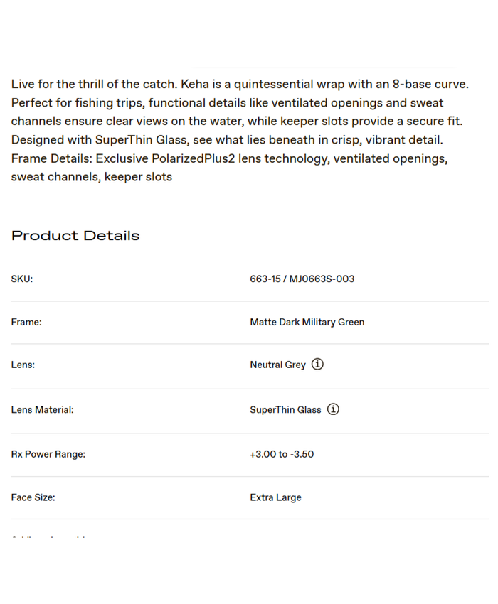Click the SuperThin Glass lens material text
The image size is (498, 604).
pyautogui.click(x=285, y=410)
